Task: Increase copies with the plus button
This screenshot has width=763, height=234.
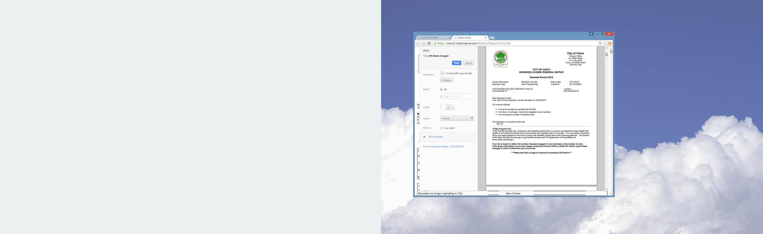Action: tap(448, 107)
